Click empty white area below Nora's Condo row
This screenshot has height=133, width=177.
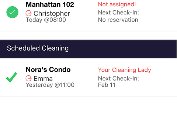pyautogui.click(x=88, y=115)
